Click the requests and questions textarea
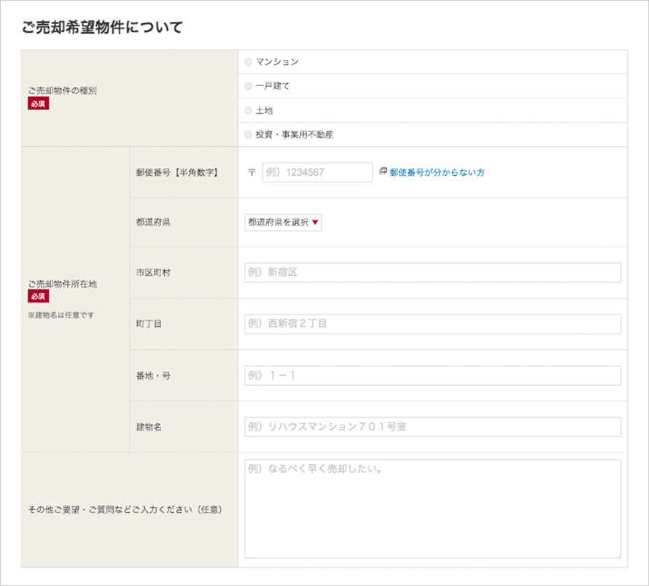Screen dimensions: 649x586 coord(432,509)
